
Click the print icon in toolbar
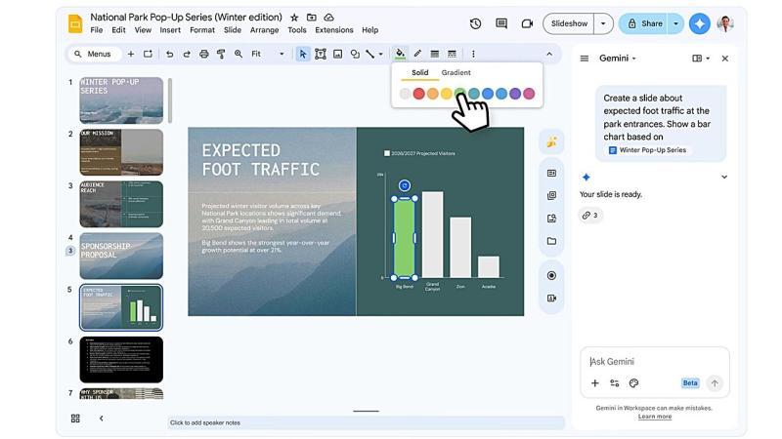click(203, 54)
